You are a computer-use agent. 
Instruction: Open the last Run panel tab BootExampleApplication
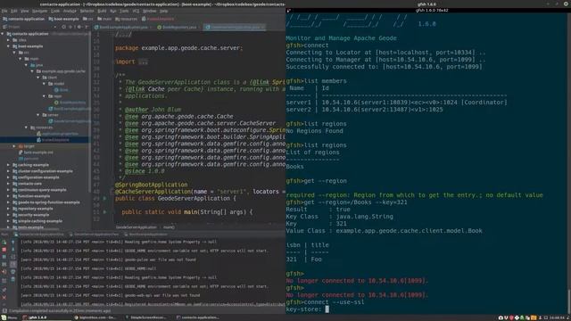tap(145, 235)
